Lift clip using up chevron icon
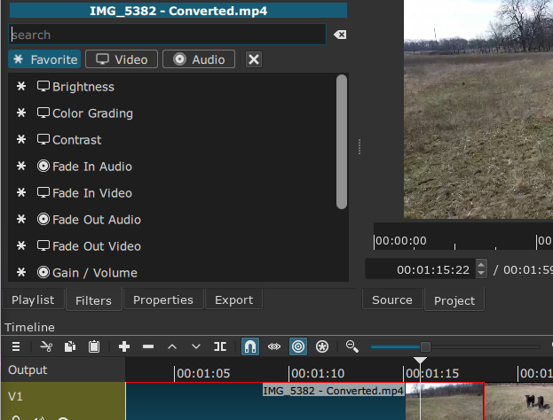 coord(172,346)
